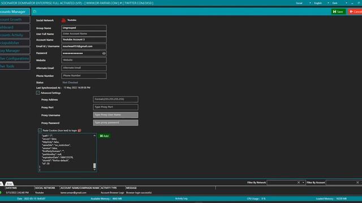This screenshot has width=362, height=203.
Task: Save the YouTube account details
Action: [338, 11]
